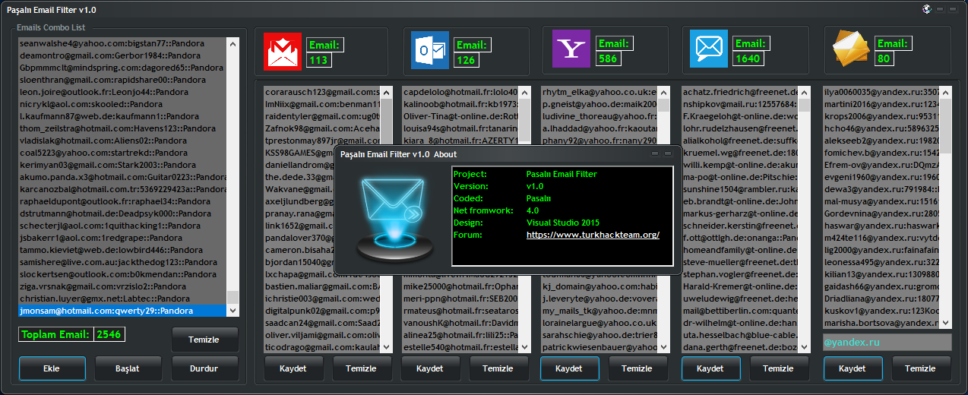968x395 pixels.
Task: Click the Başlat button to start filtering
Action: tap(128, 368)
